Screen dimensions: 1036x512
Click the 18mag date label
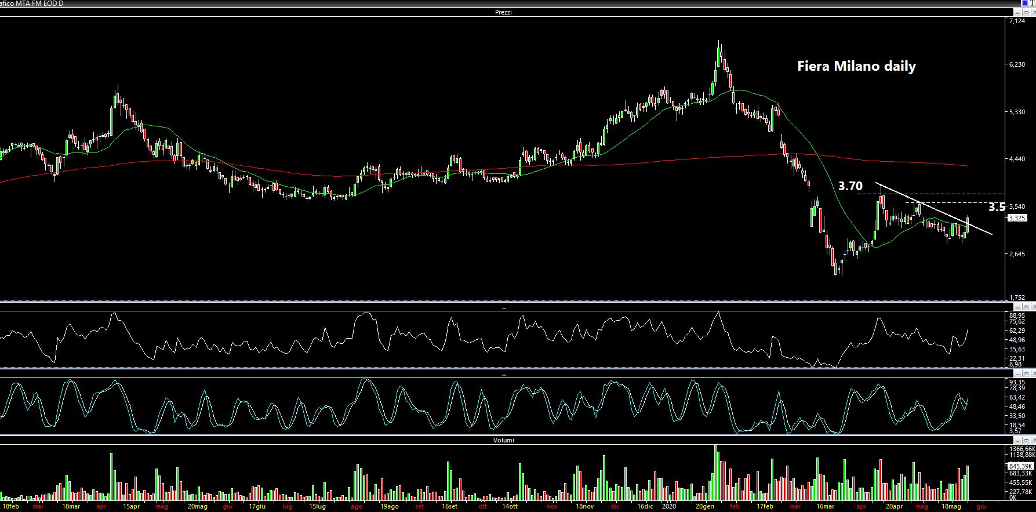point(951,507)
